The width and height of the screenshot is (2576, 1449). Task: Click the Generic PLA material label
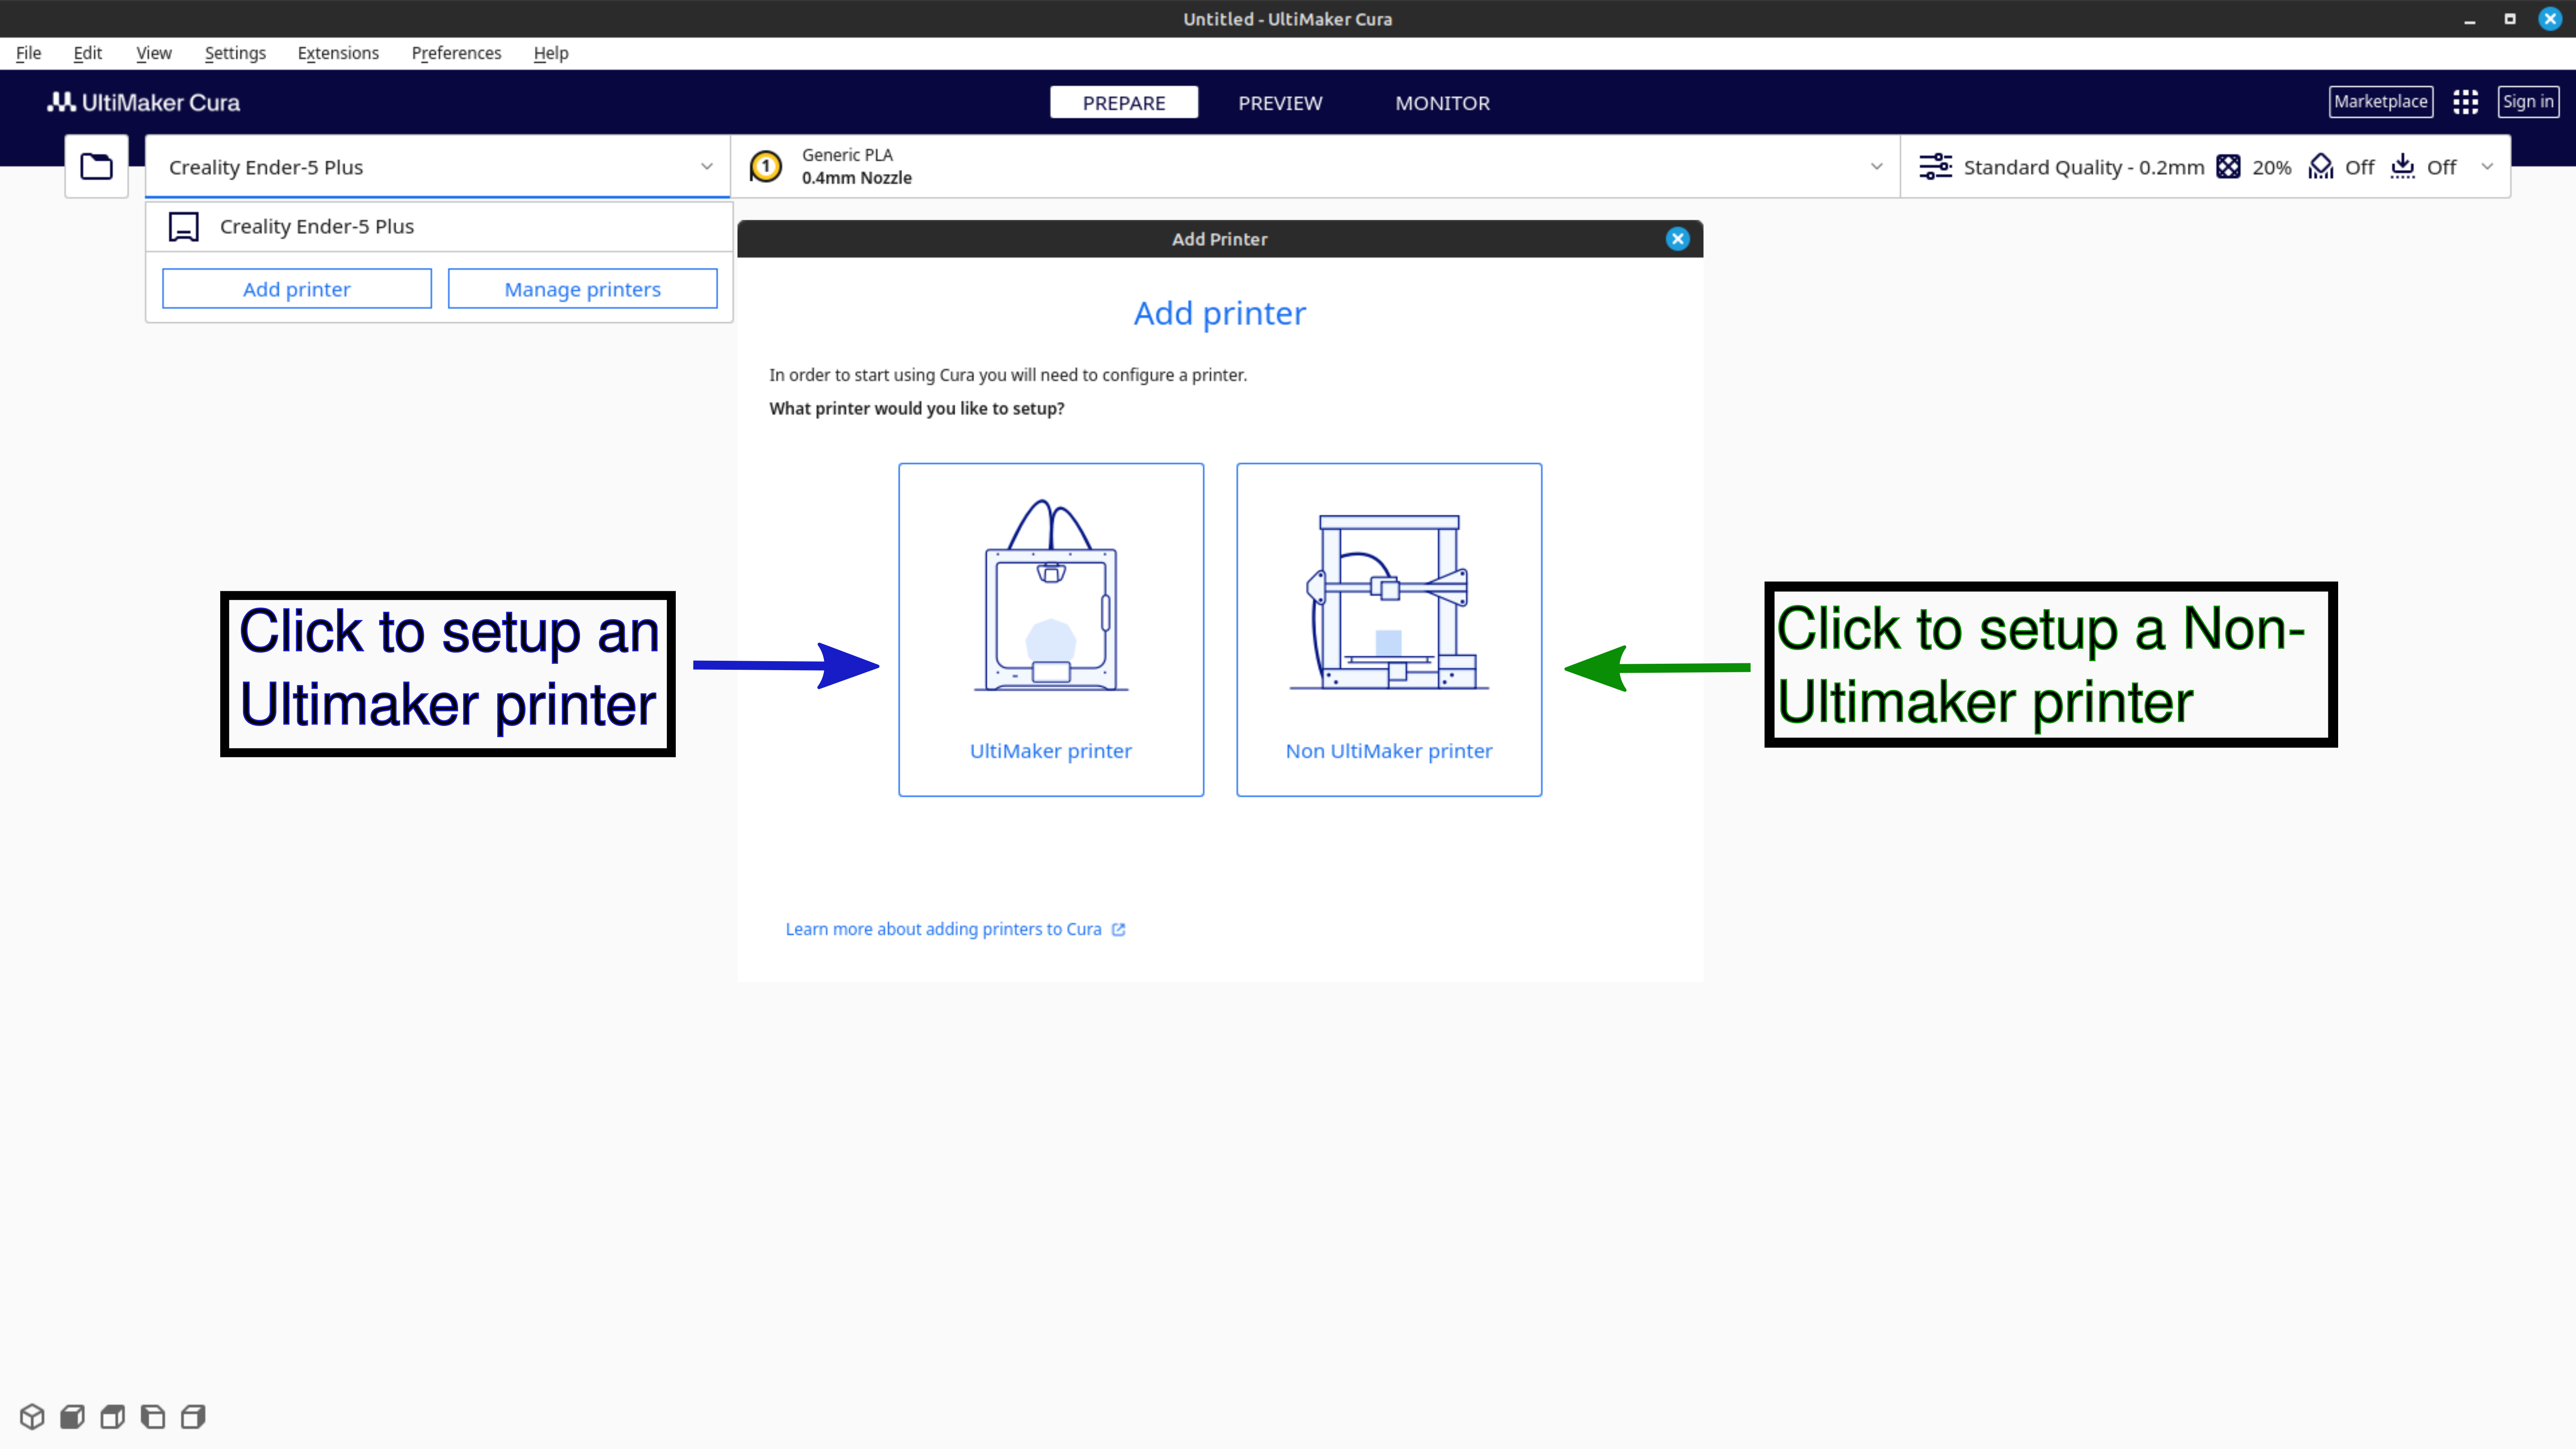click(x=847, y=155)
